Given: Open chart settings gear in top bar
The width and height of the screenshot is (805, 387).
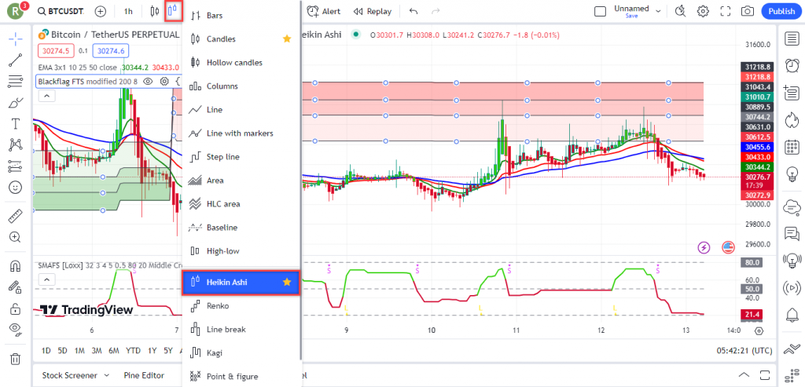Looking at the screenshot, I should coord(703,11).
